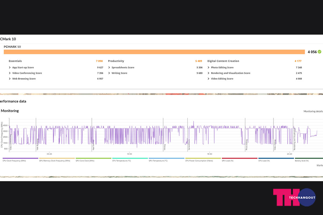
Task: Toggle the GPU Core Clock (MHz) legend series
Action: (93, 160)
